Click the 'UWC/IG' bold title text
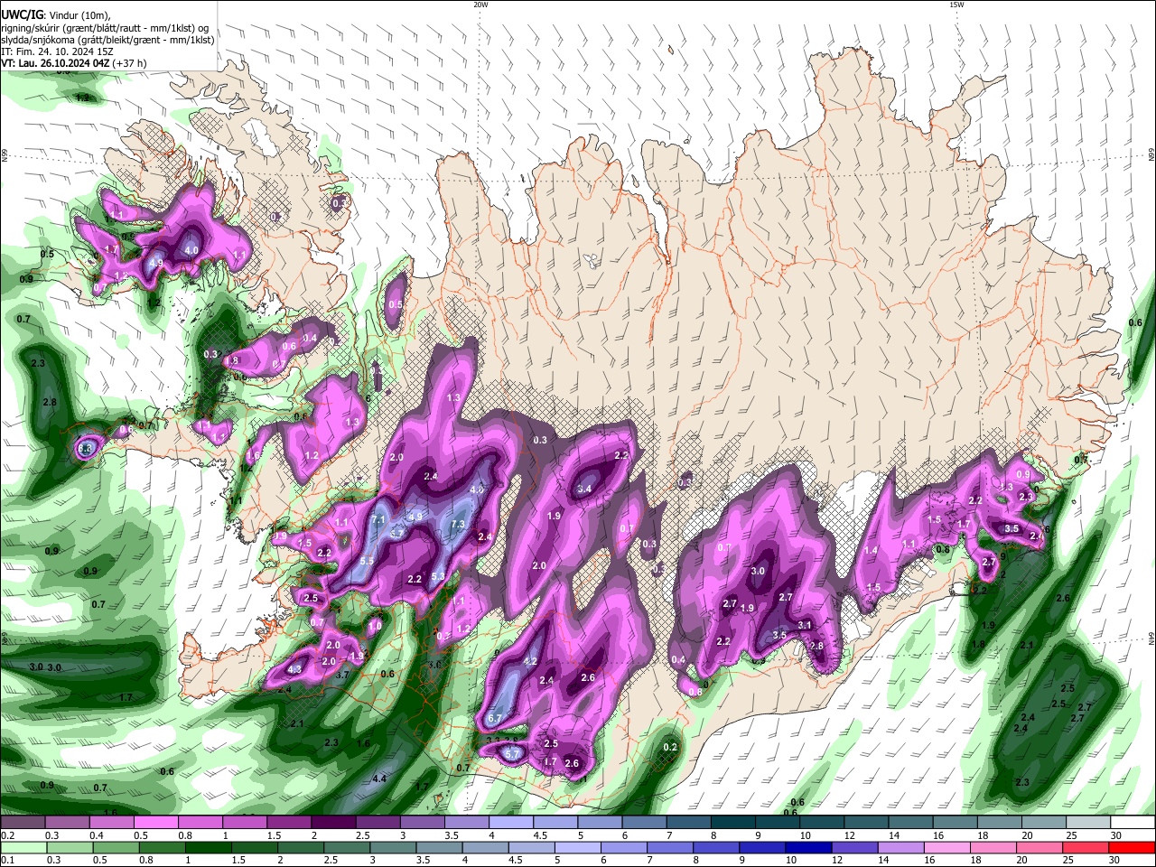This screenshot has height=867, width=1156. [x=21, y=14]
